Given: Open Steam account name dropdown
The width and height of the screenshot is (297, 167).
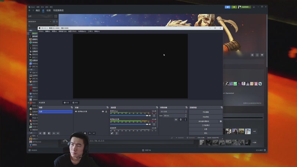Looking at the screenshot, I should tap(244, 7).
